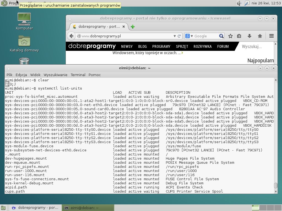Switch to second workspace in pager
Screen dimensions: 282x211
[263, 208]
